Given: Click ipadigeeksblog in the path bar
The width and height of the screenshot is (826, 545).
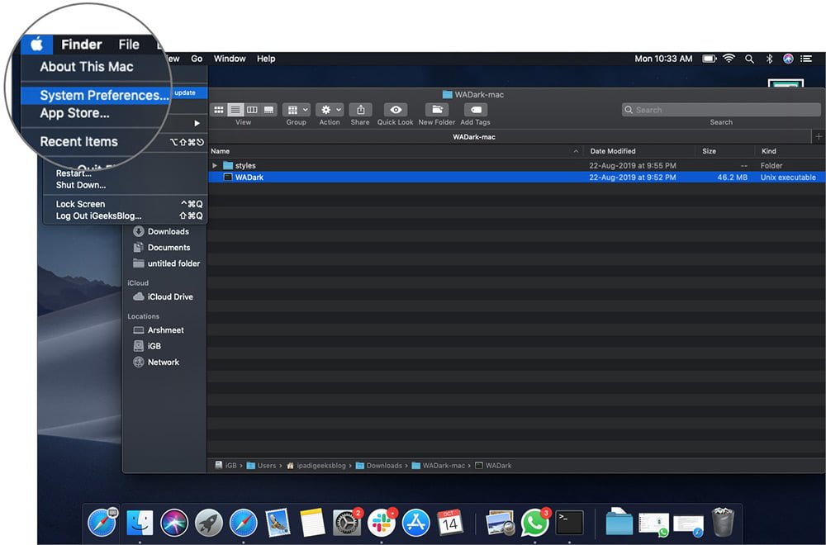Looking at the screenshot, I should coord(316,466).
